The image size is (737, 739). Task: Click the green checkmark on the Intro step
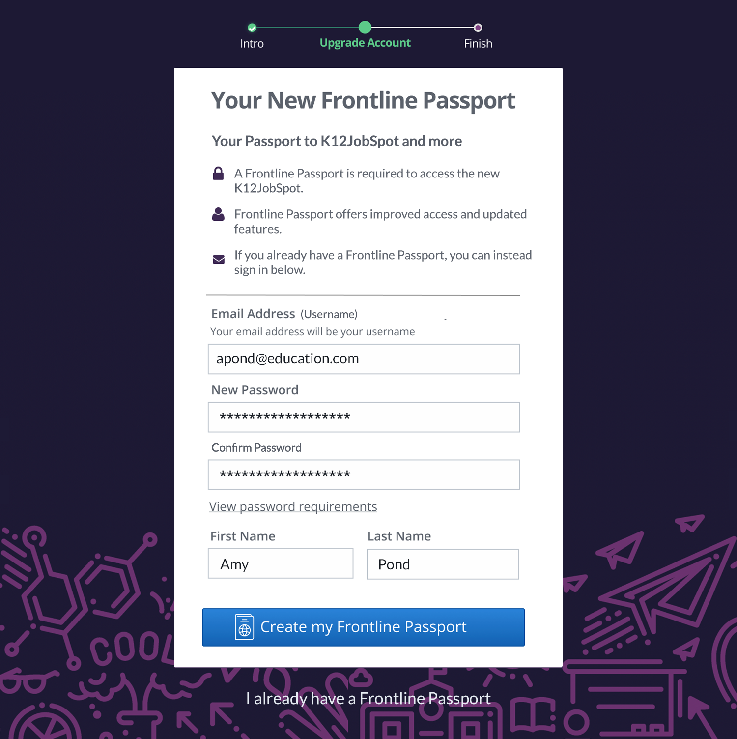[x=252, y=28]
